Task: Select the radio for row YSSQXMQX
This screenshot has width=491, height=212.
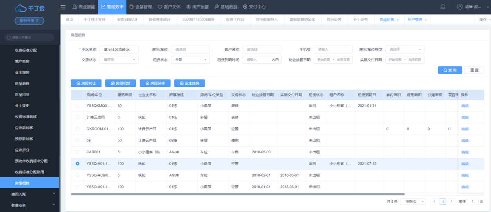Action: 78,106
